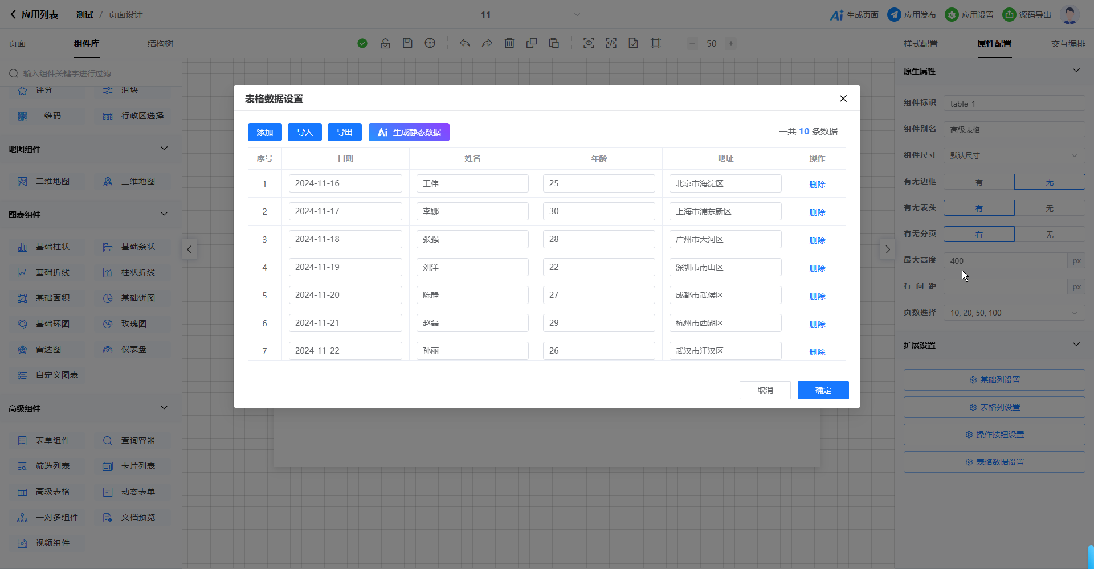Click the paste clipboard icon in toolbar

coord(553,43)
